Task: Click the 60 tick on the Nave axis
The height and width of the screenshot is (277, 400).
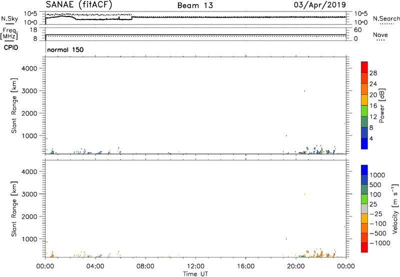Action: [x=357, y=30]
